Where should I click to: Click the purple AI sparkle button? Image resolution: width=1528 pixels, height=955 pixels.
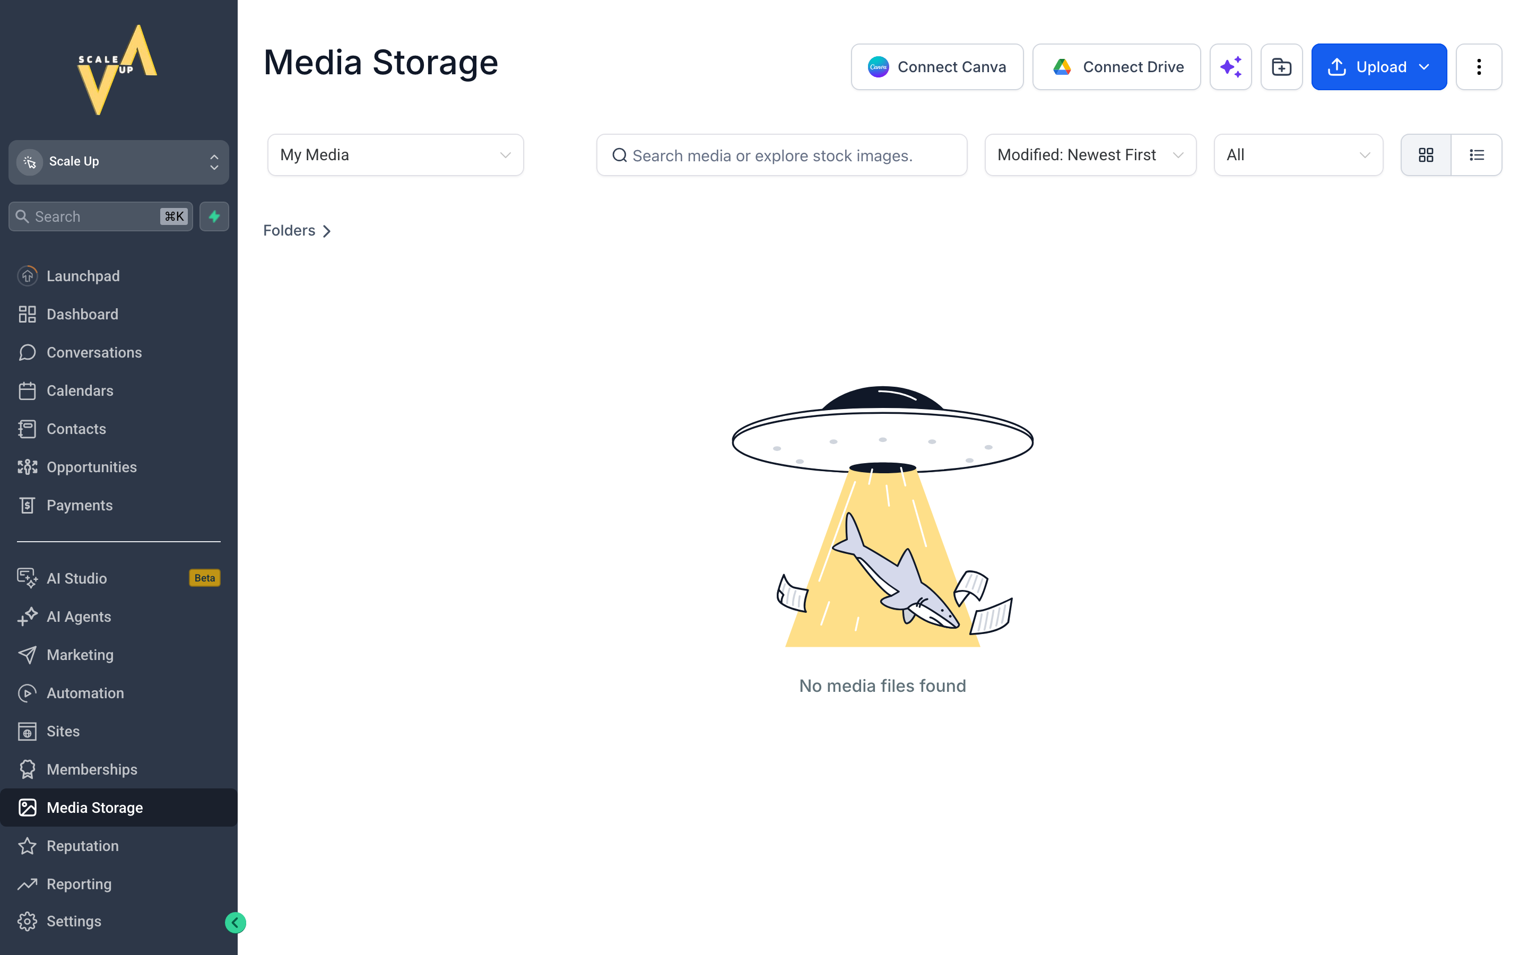(1230, 67)
